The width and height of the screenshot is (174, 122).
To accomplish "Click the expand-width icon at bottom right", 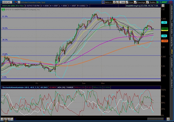I will 168,119.
